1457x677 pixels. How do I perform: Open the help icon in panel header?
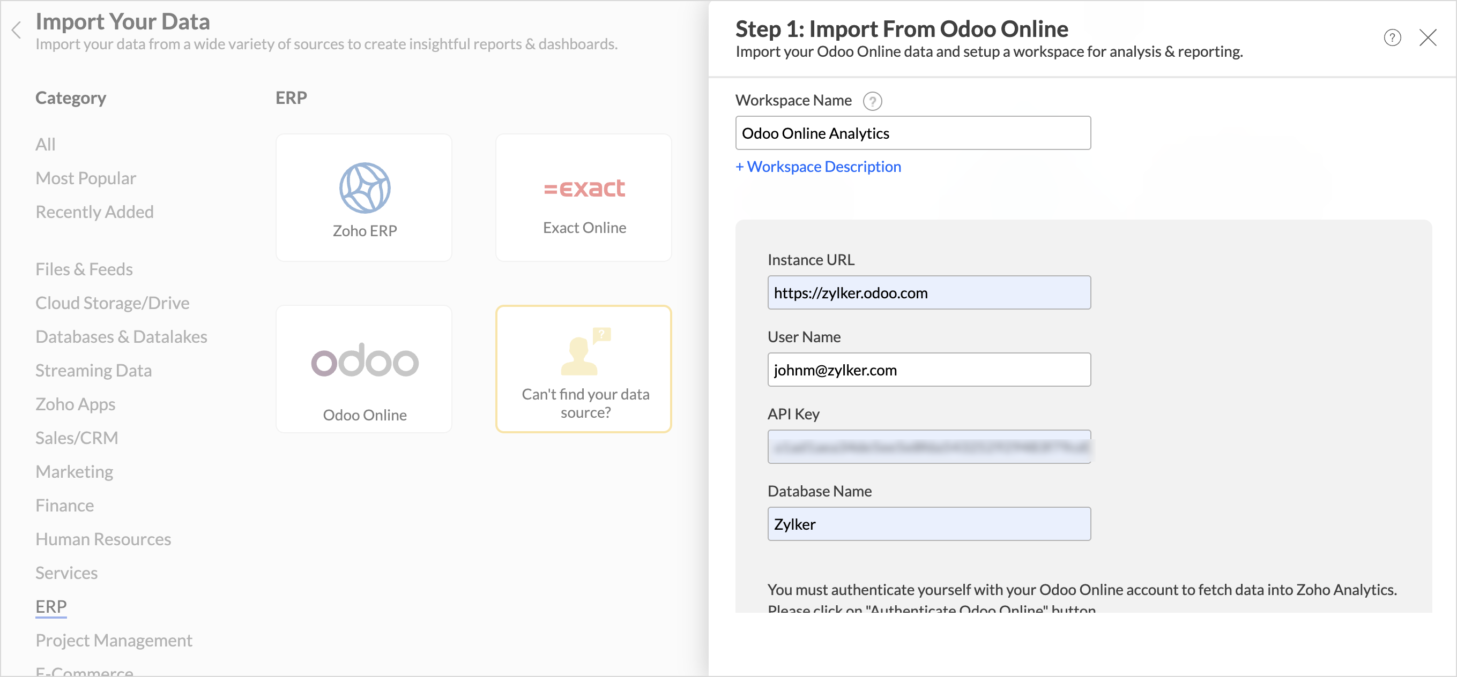click(x=1392, y=38)
